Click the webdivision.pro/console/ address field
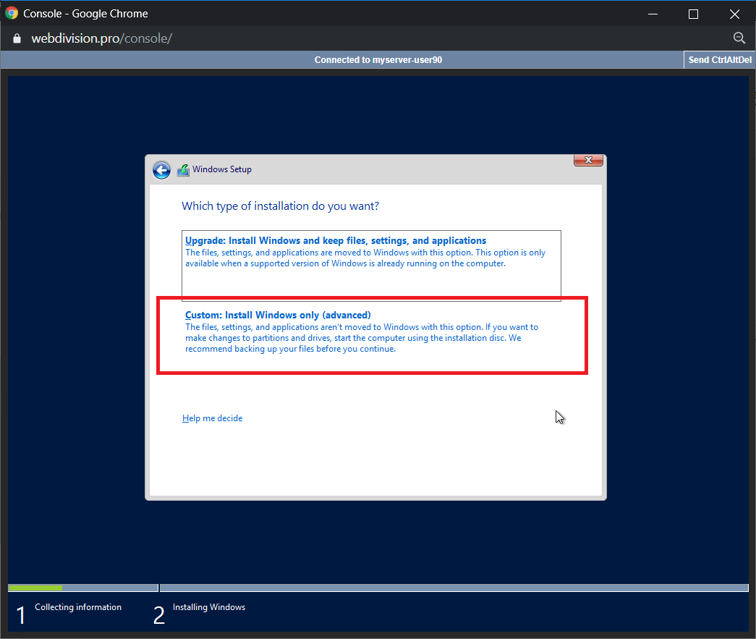Image resolution: width=756 pixels, height=639 pixels. tap(101, 38)
